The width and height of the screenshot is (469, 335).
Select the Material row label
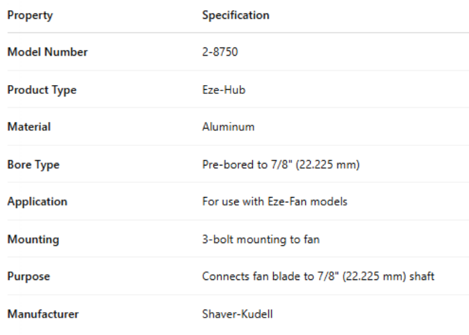(x=29, y=127)
